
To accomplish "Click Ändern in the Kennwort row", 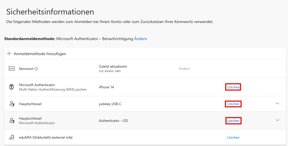I will click(x=184, y=69).
